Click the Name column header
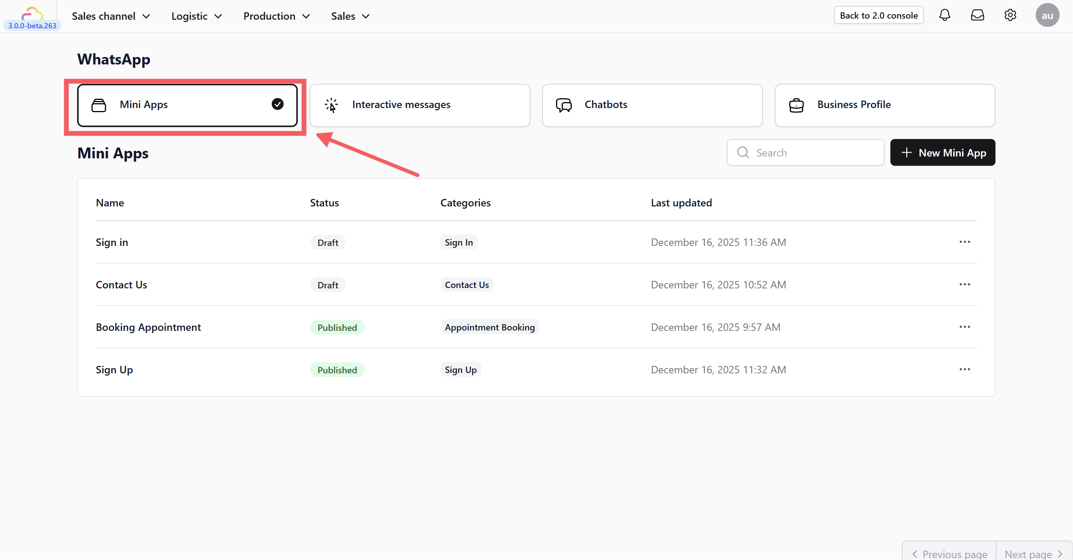This screenshot has width=1073, height=560. coord(110,203)
